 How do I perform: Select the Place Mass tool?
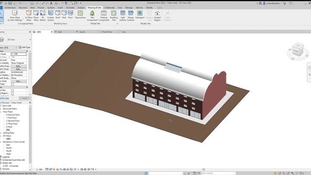[36, 16]
